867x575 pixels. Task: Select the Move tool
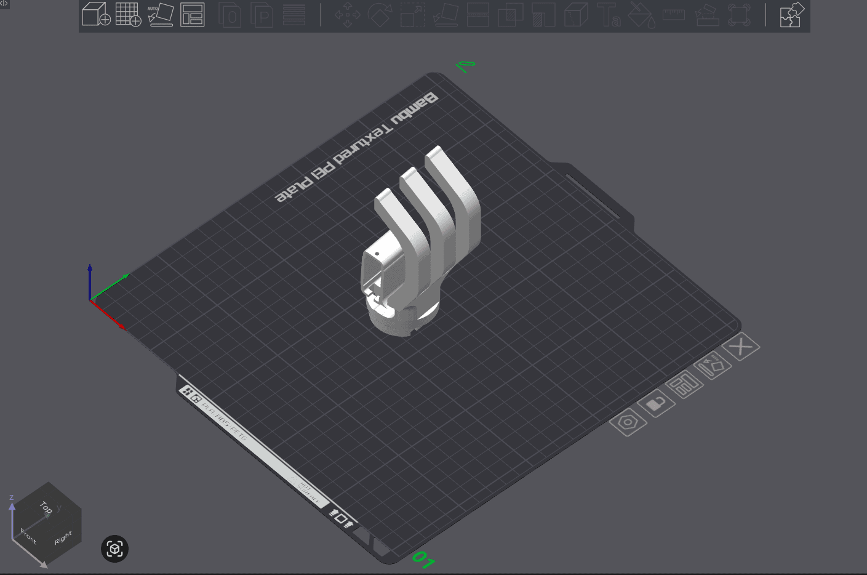(348, 15)
